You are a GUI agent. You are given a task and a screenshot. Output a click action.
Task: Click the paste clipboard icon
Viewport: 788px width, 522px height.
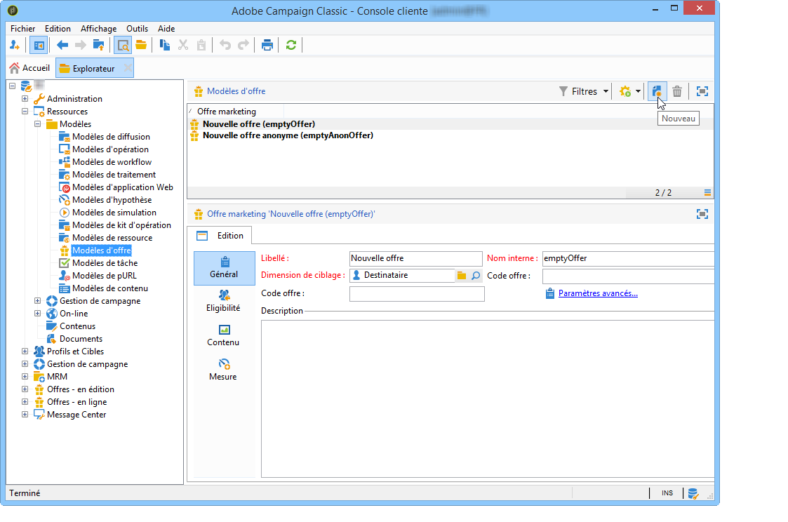tap(201, 45)
